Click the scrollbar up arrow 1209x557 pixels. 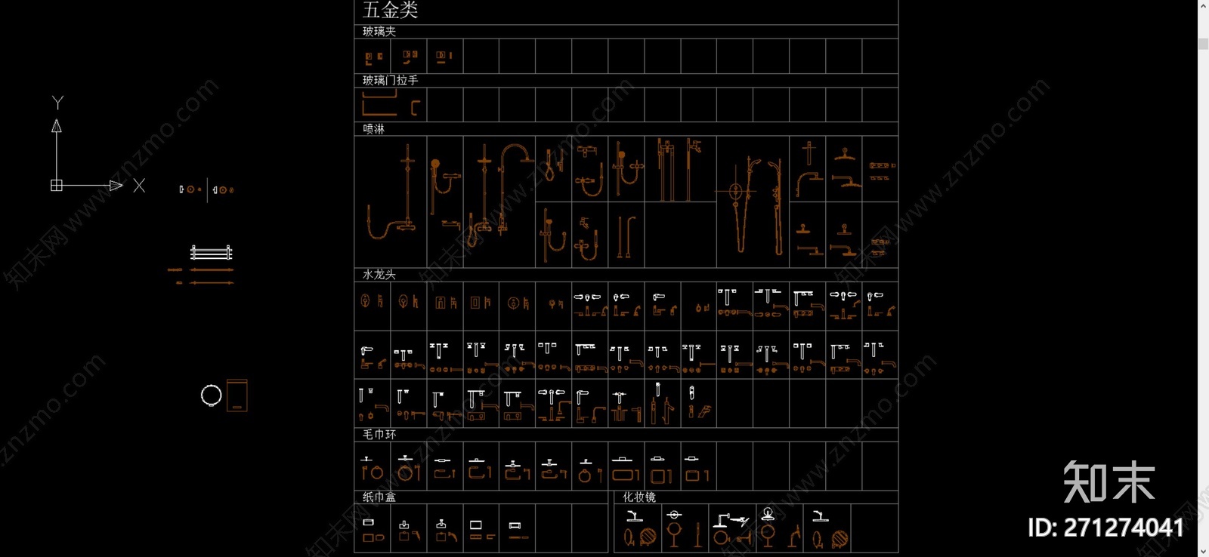(1203, 5)
